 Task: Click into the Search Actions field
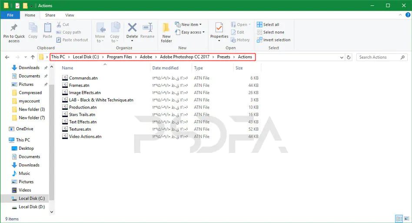pos(382,57)
